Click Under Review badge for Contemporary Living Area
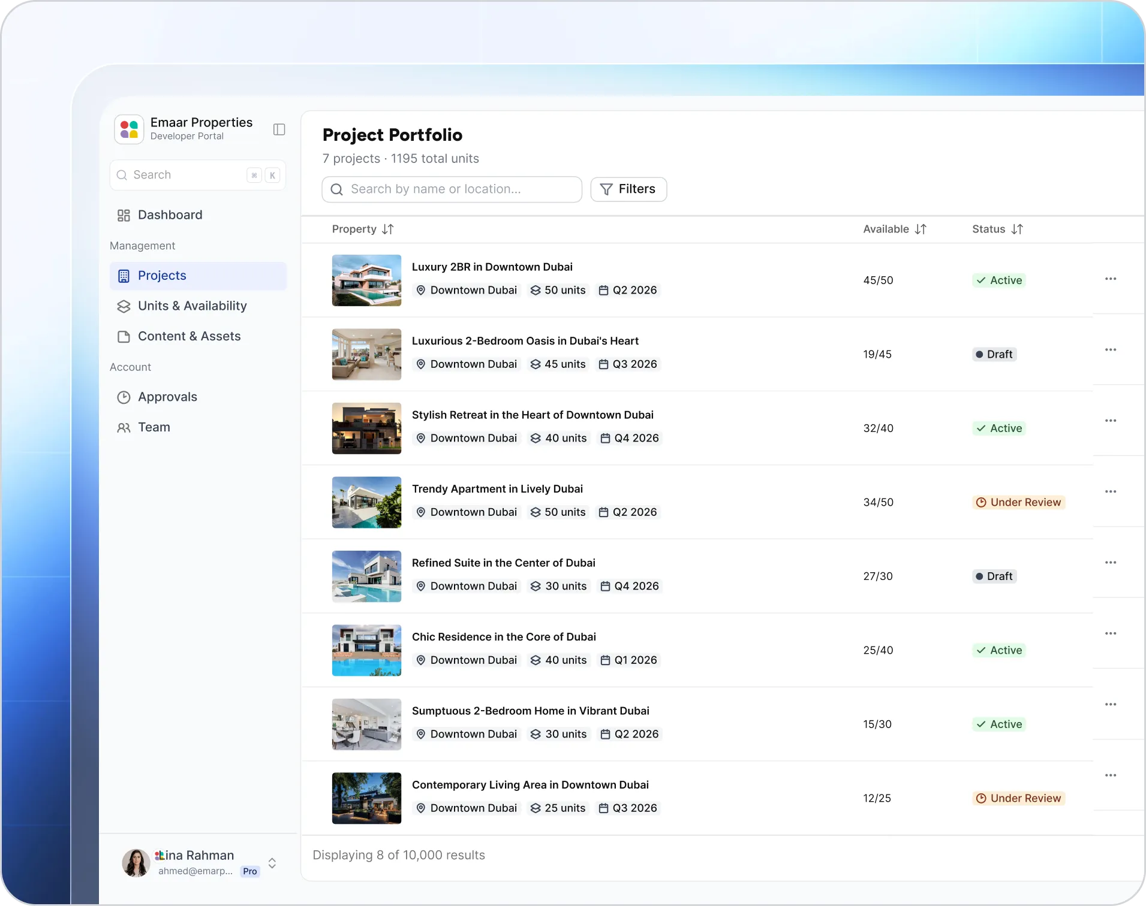The image size is (1146, 906). click(x=1018, y=798)
